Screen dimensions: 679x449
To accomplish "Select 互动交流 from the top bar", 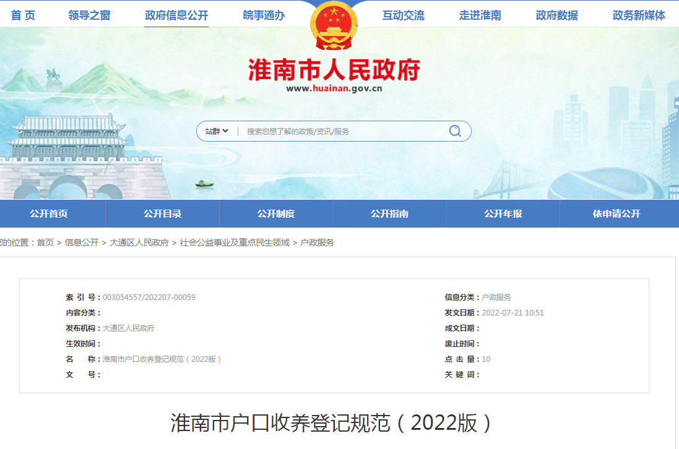I will coord(403,15).
